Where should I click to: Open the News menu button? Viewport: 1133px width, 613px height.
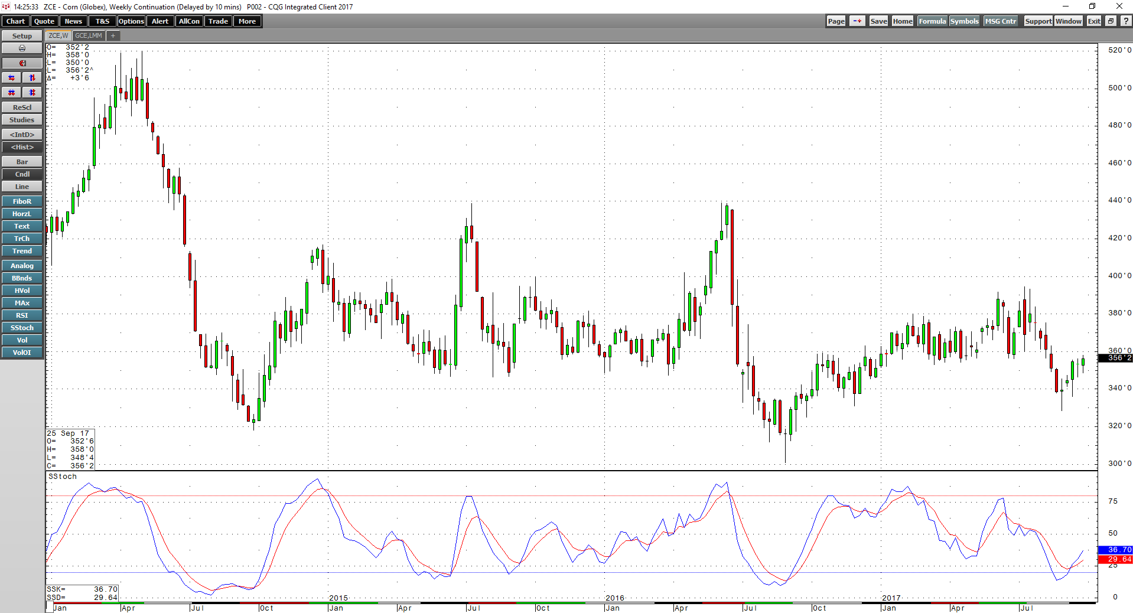[73, 21]
